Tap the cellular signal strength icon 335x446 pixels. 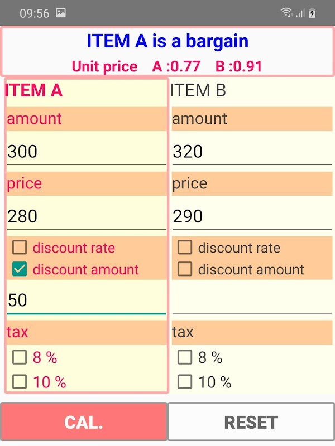[300, 13]
